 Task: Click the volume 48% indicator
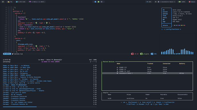[149, 2]
